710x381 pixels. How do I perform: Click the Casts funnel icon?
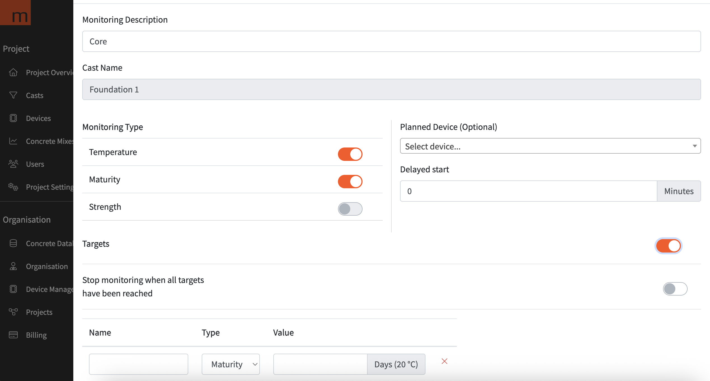pyautogui.click(x=13, y=95)
